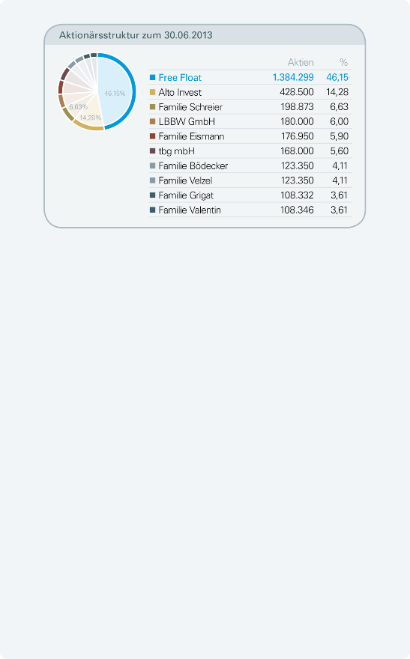410x659 pixels.
Task: Click the Alto Invest legend color square
Action: pos(153,92)
